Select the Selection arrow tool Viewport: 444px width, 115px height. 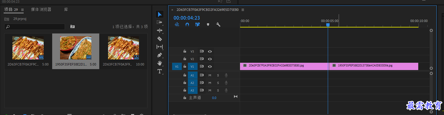pos(160,14)
